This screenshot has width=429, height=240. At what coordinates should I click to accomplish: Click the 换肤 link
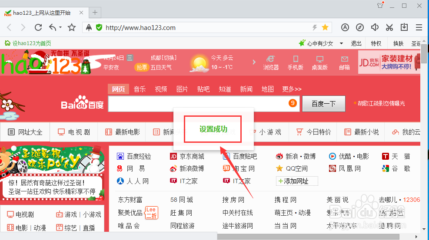pyautogui.click(x=398, y=43)
